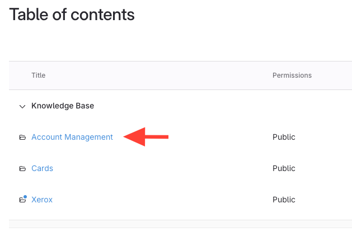The height and width of the screenshot is (232, 352).
Task: Click empty header area between Title and Permissions
Action: click(157, 75)
